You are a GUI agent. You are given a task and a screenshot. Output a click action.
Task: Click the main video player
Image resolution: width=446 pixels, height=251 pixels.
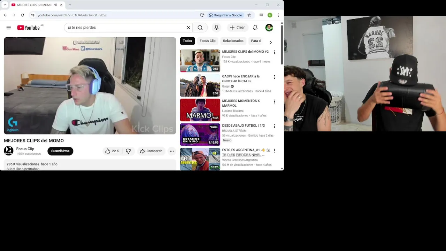click(90, 86)
